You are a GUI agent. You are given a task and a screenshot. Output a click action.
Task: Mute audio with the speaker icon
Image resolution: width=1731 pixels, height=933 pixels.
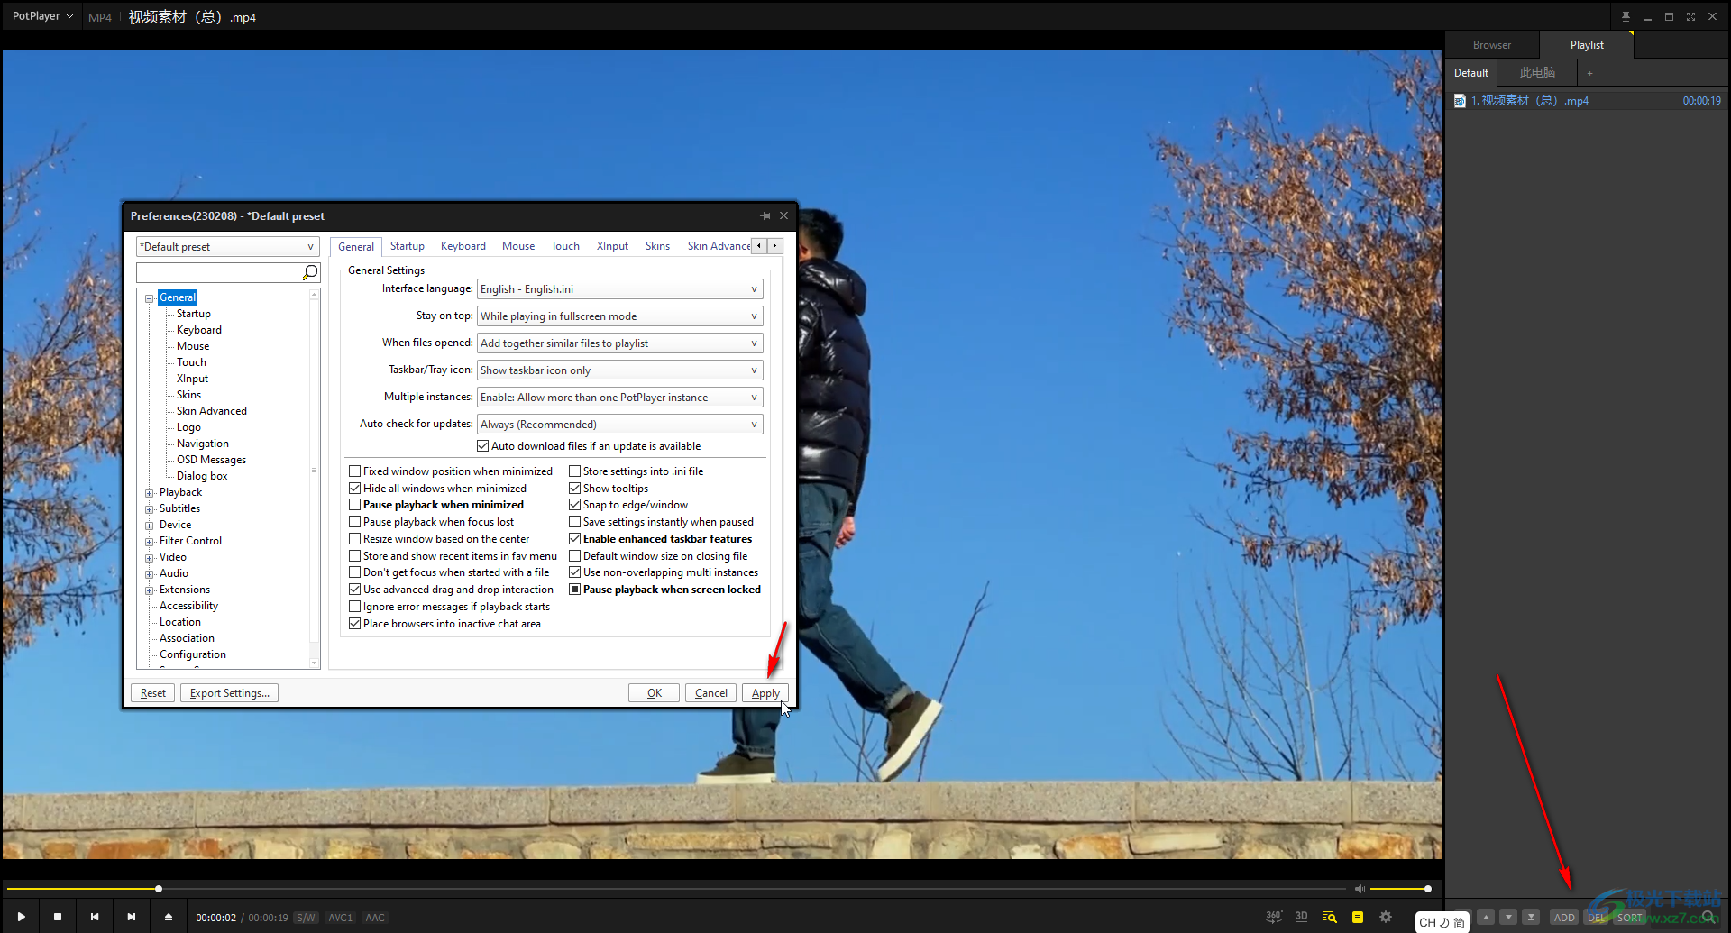coord(1360,889)
